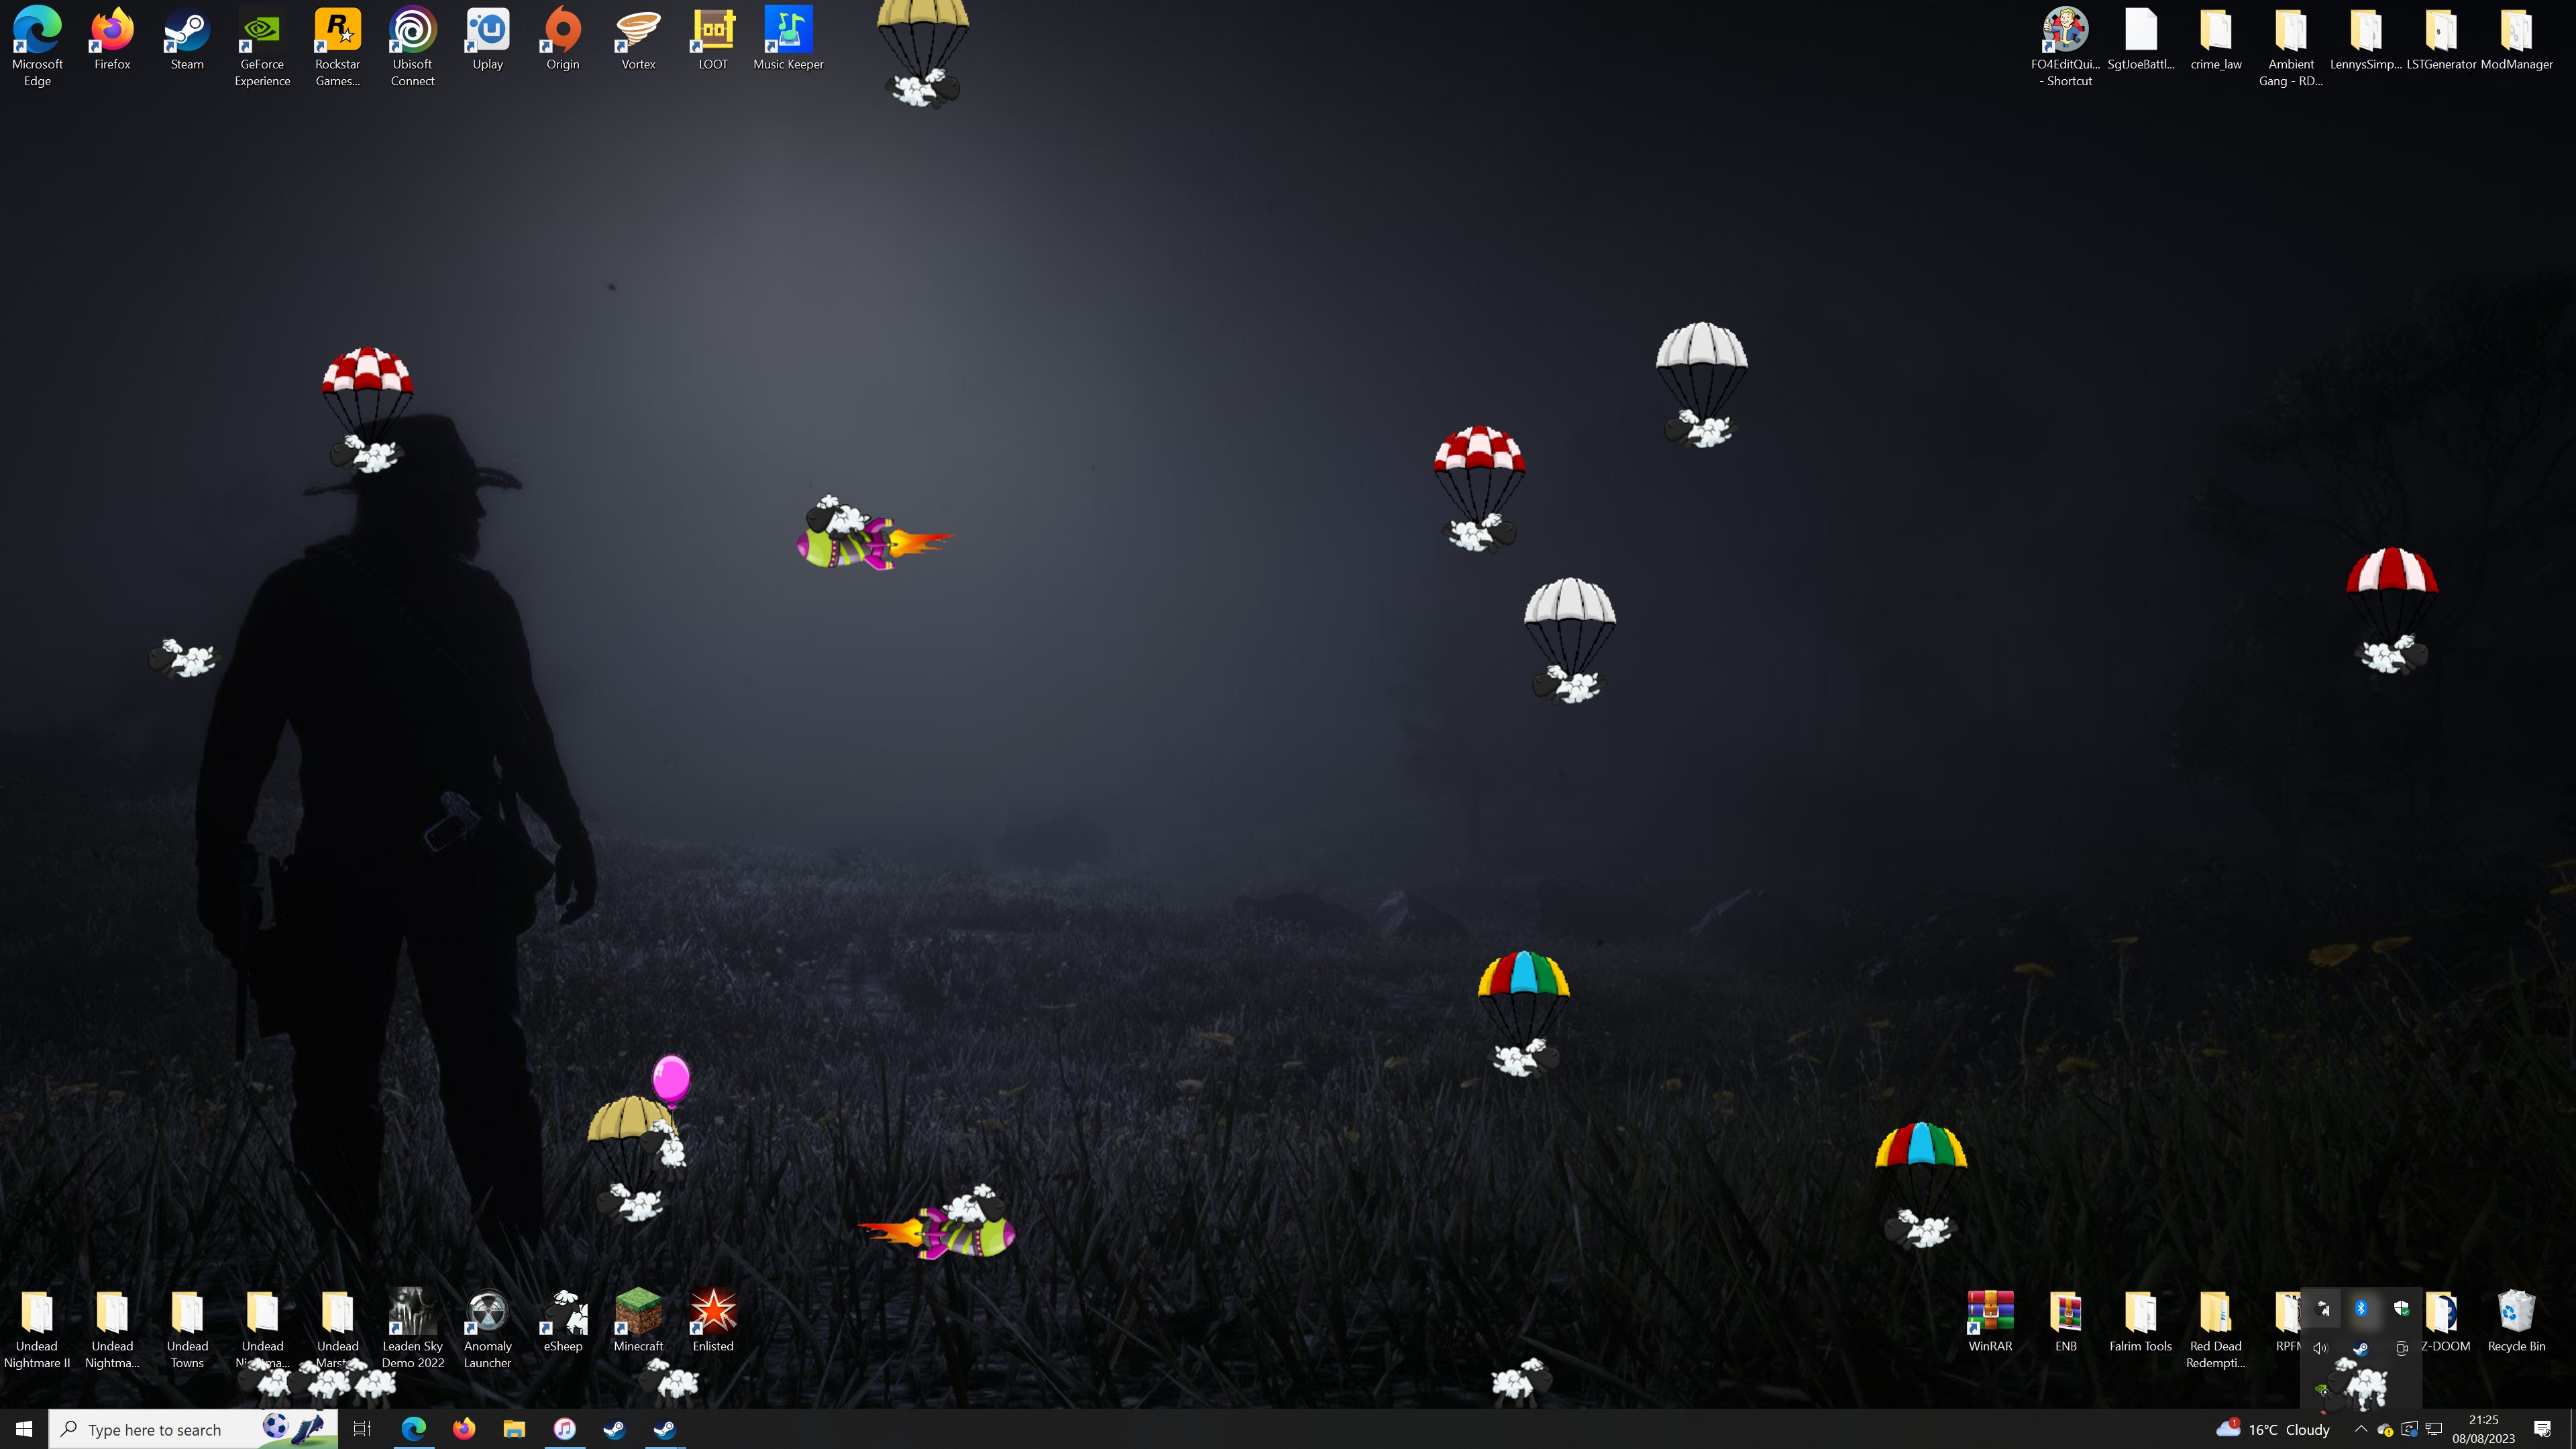2576x1449 pixels.
Task: Open the Task View button in the taskbar
Action: pyautogui.click(x=362, y=1429)
